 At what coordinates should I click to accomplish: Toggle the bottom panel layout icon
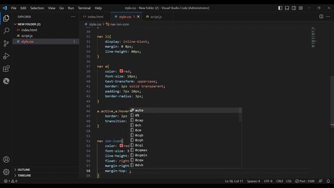click(x=287, y=8)
